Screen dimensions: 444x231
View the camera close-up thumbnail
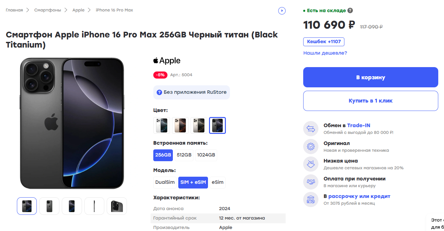(117, 206)
